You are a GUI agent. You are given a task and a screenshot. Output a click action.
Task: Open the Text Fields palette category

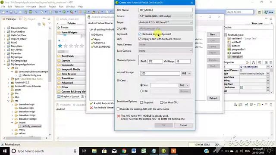coord(67,56)
